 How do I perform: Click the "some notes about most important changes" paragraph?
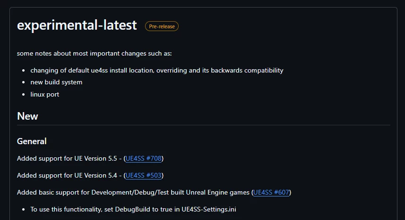point(94,53)
